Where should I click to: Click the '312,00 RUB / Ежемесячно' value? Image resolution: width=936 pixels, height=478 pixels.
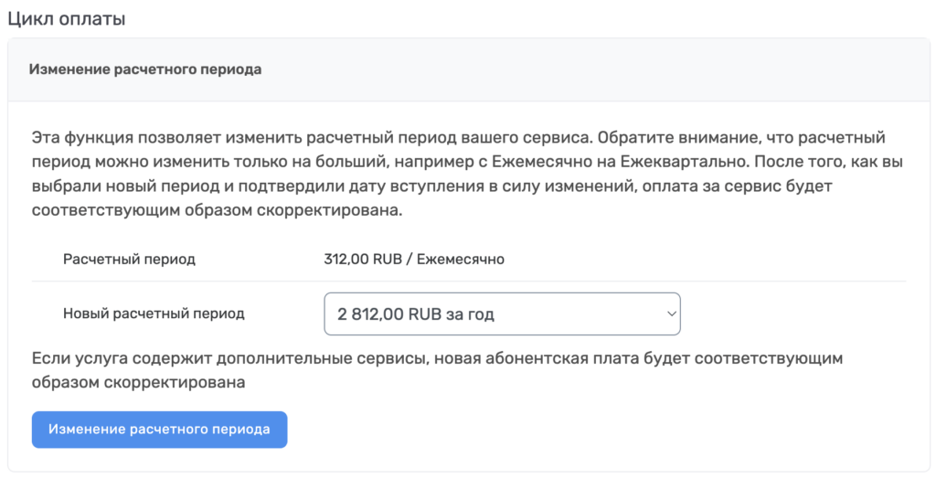click(414, 260)
